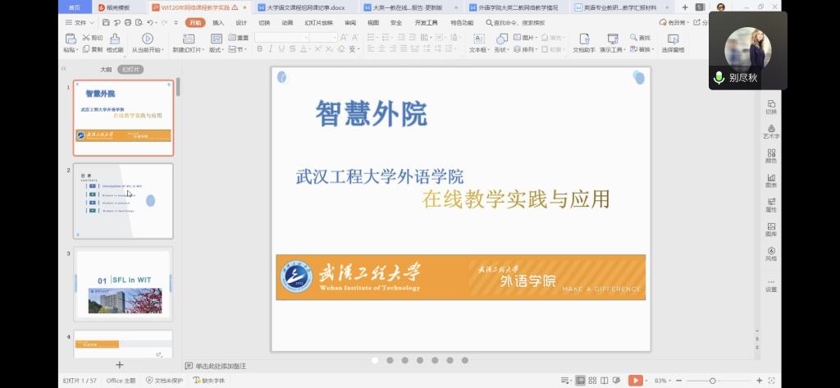
Task: Switch to Normal view in status bar
Action: (x=580, y=381)
